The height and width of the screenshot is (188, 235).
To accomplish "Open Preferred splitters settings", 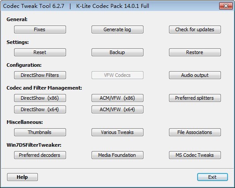I will coord(195,98).
